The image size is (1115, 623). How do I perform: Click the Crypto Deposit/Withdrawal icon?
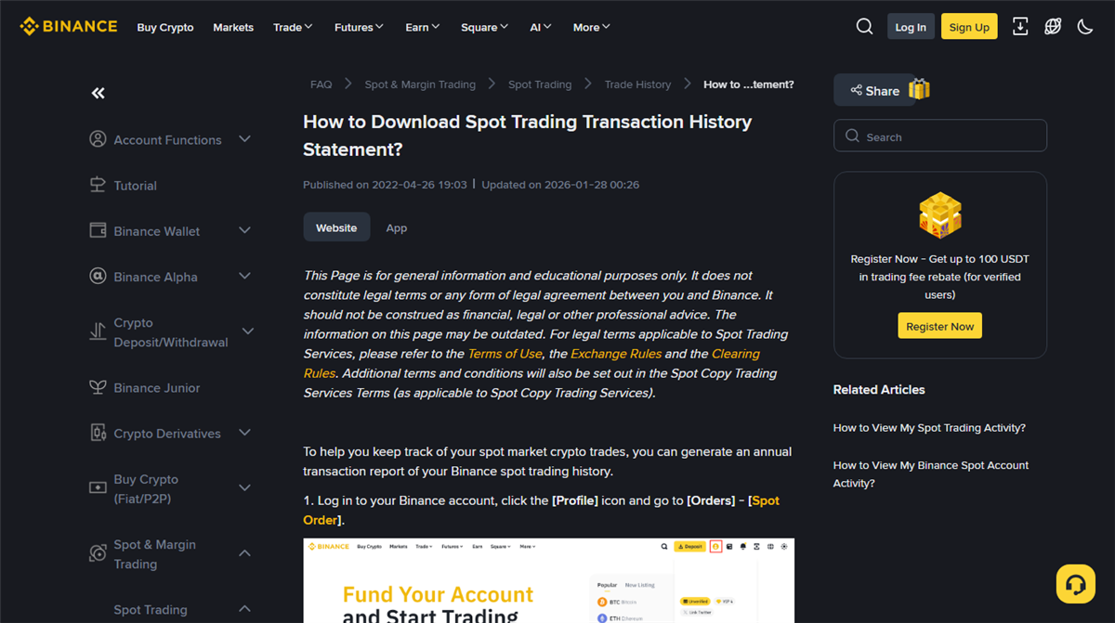point(98,331)
